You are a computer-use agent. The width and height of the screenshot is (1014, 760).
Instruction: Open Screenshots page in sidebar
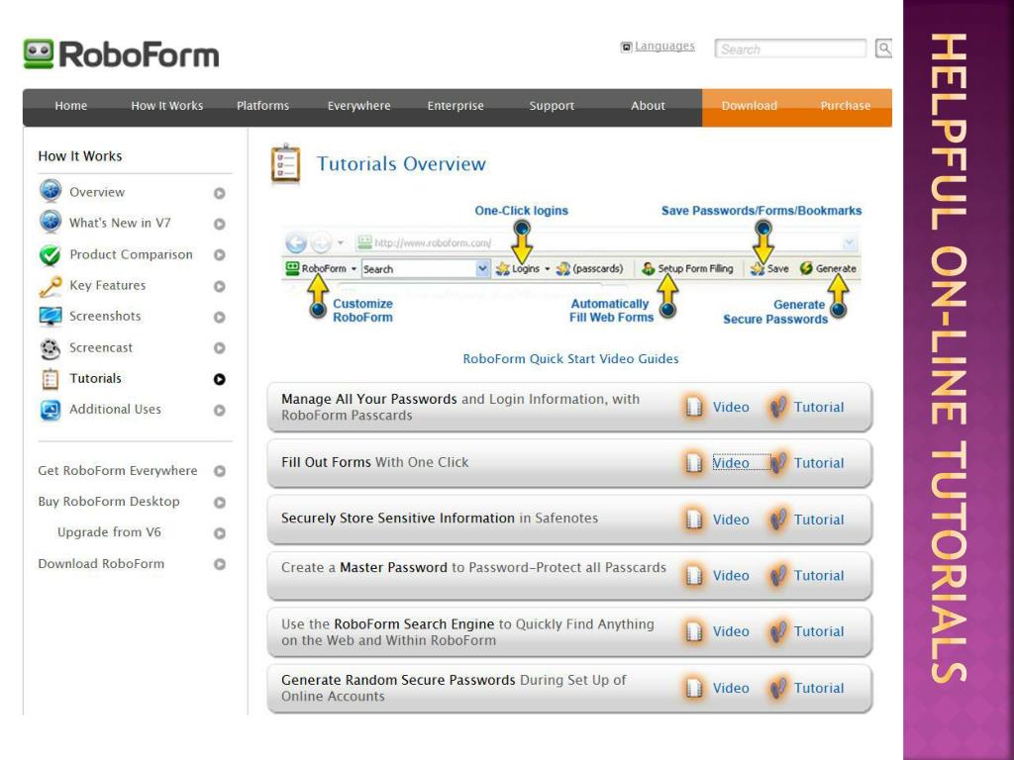tap(105, 316)
